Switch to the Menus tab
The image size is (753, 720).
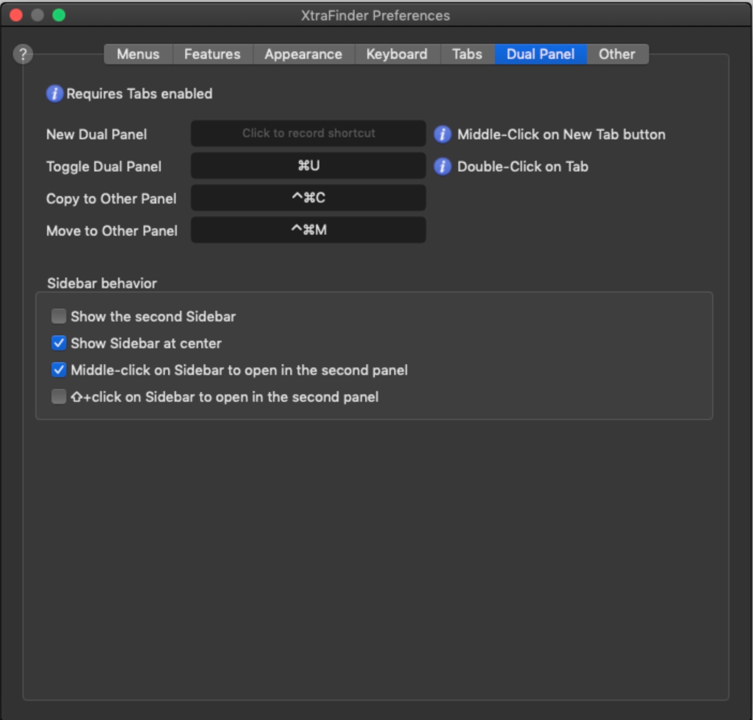point(138,54)
